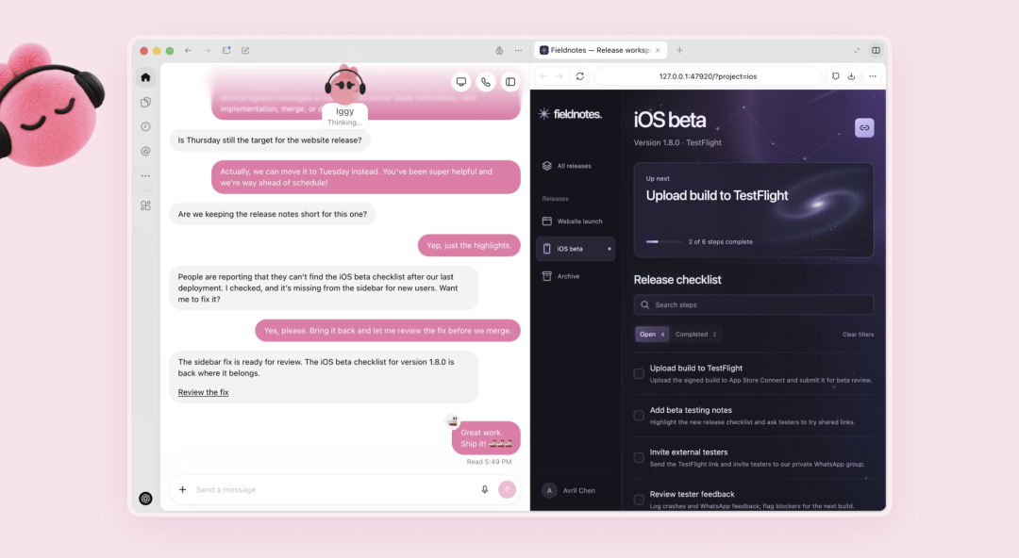1019x558 pixels.
Task: Open the stacked pages icon in left sidebar
Action: point(145,102)
